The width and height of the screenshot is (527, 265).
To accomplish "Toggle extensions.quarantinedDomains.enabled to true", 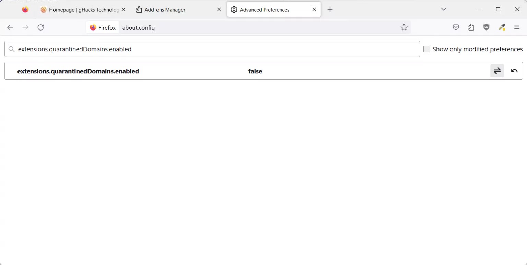I will point(497,71).
